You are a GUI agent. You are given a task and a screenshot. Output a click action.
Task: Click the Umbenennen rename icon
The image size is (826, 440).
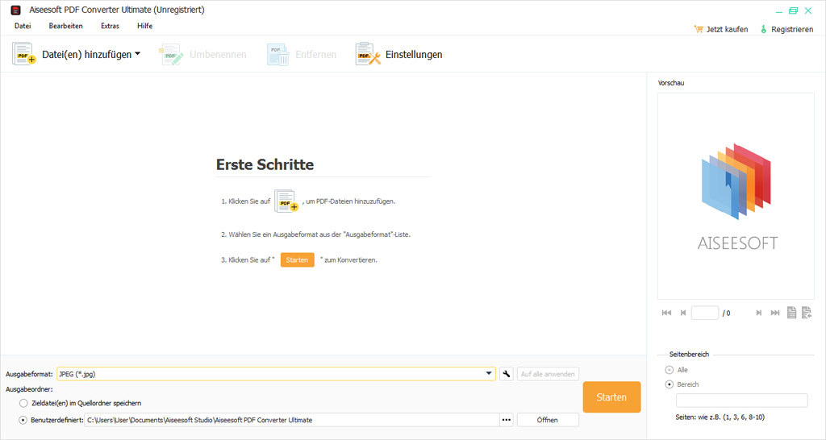(x=171, y=54)
